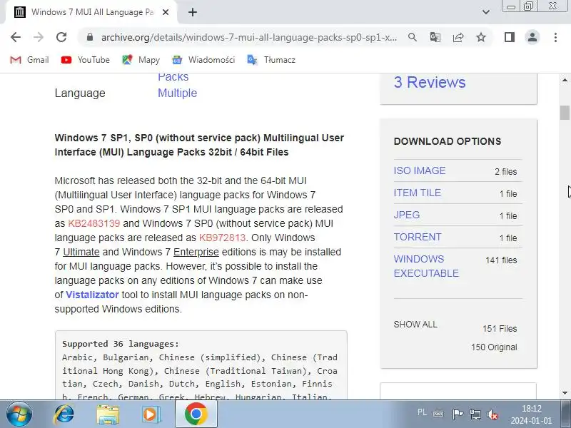The image size is (571, 428).
Task: Launch Windows Media Player from taskbar
Action: (151, 414)
